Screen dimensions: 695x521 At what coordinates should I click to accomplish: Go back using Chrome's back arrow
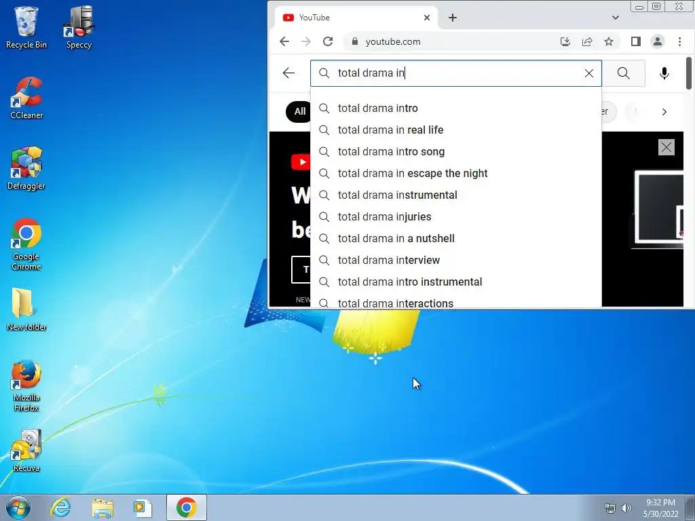point(284,41)
